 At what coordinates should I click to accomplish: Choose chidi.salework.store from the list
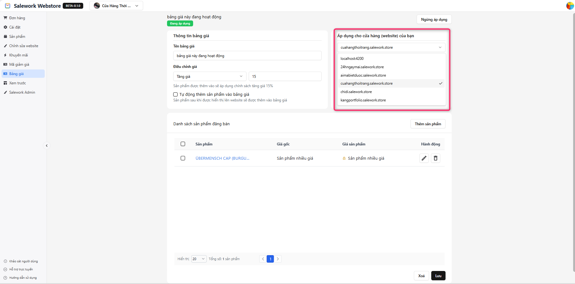click(x=356, y=92)
